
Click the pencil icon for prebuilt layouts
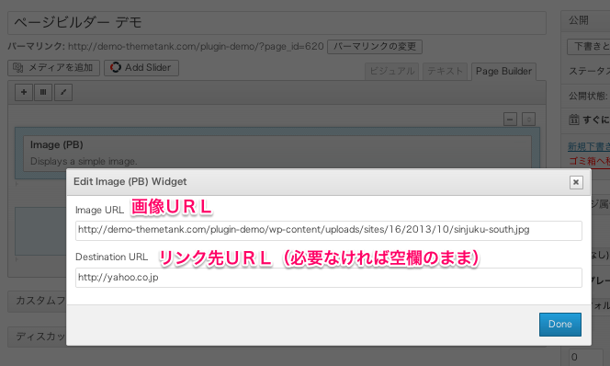(x=63, y=92)
